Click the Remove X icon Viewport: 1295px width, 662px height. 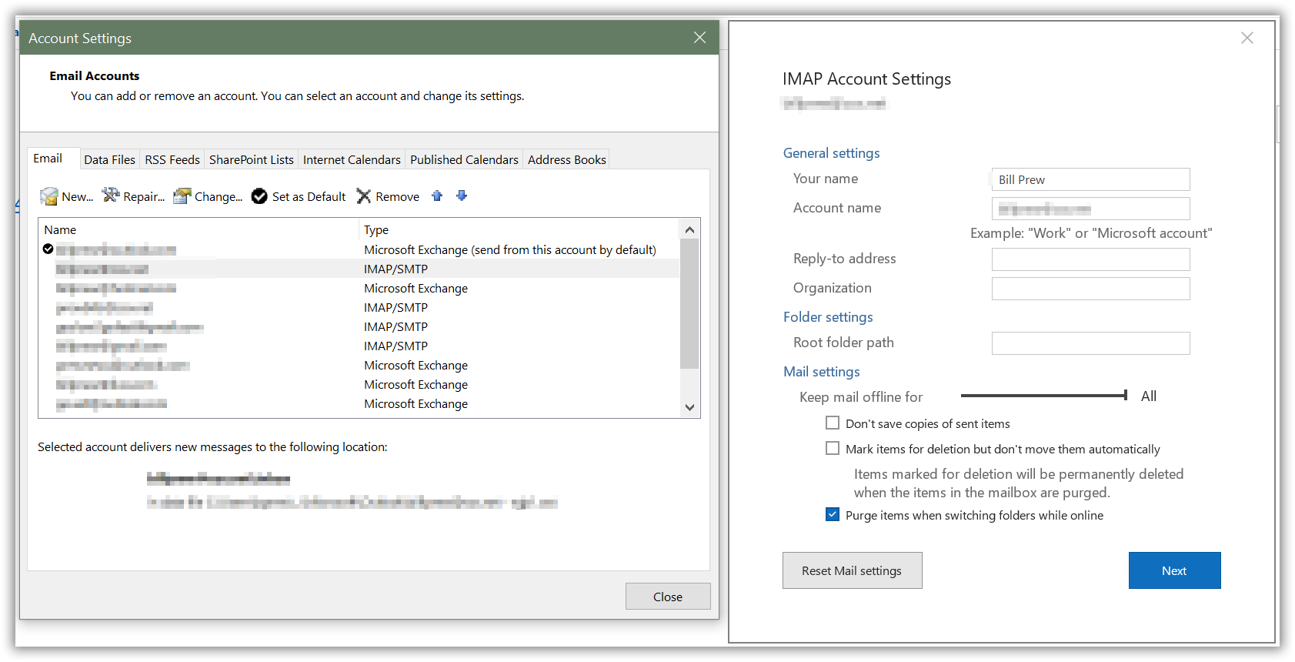tap(364, 196)
